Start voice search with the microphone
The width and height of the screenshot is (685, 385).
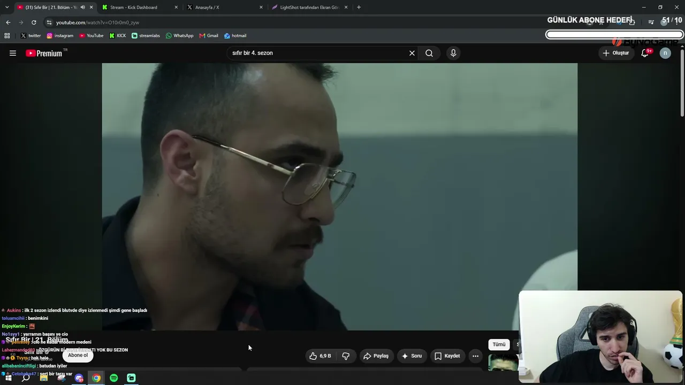click(453, 53)
